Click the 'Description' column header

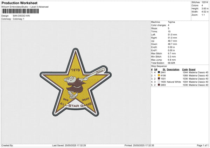[173, 69]
